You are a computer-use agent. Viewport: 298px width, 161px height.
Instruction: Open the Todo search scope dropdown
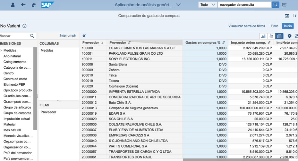(x=208, y=4)
